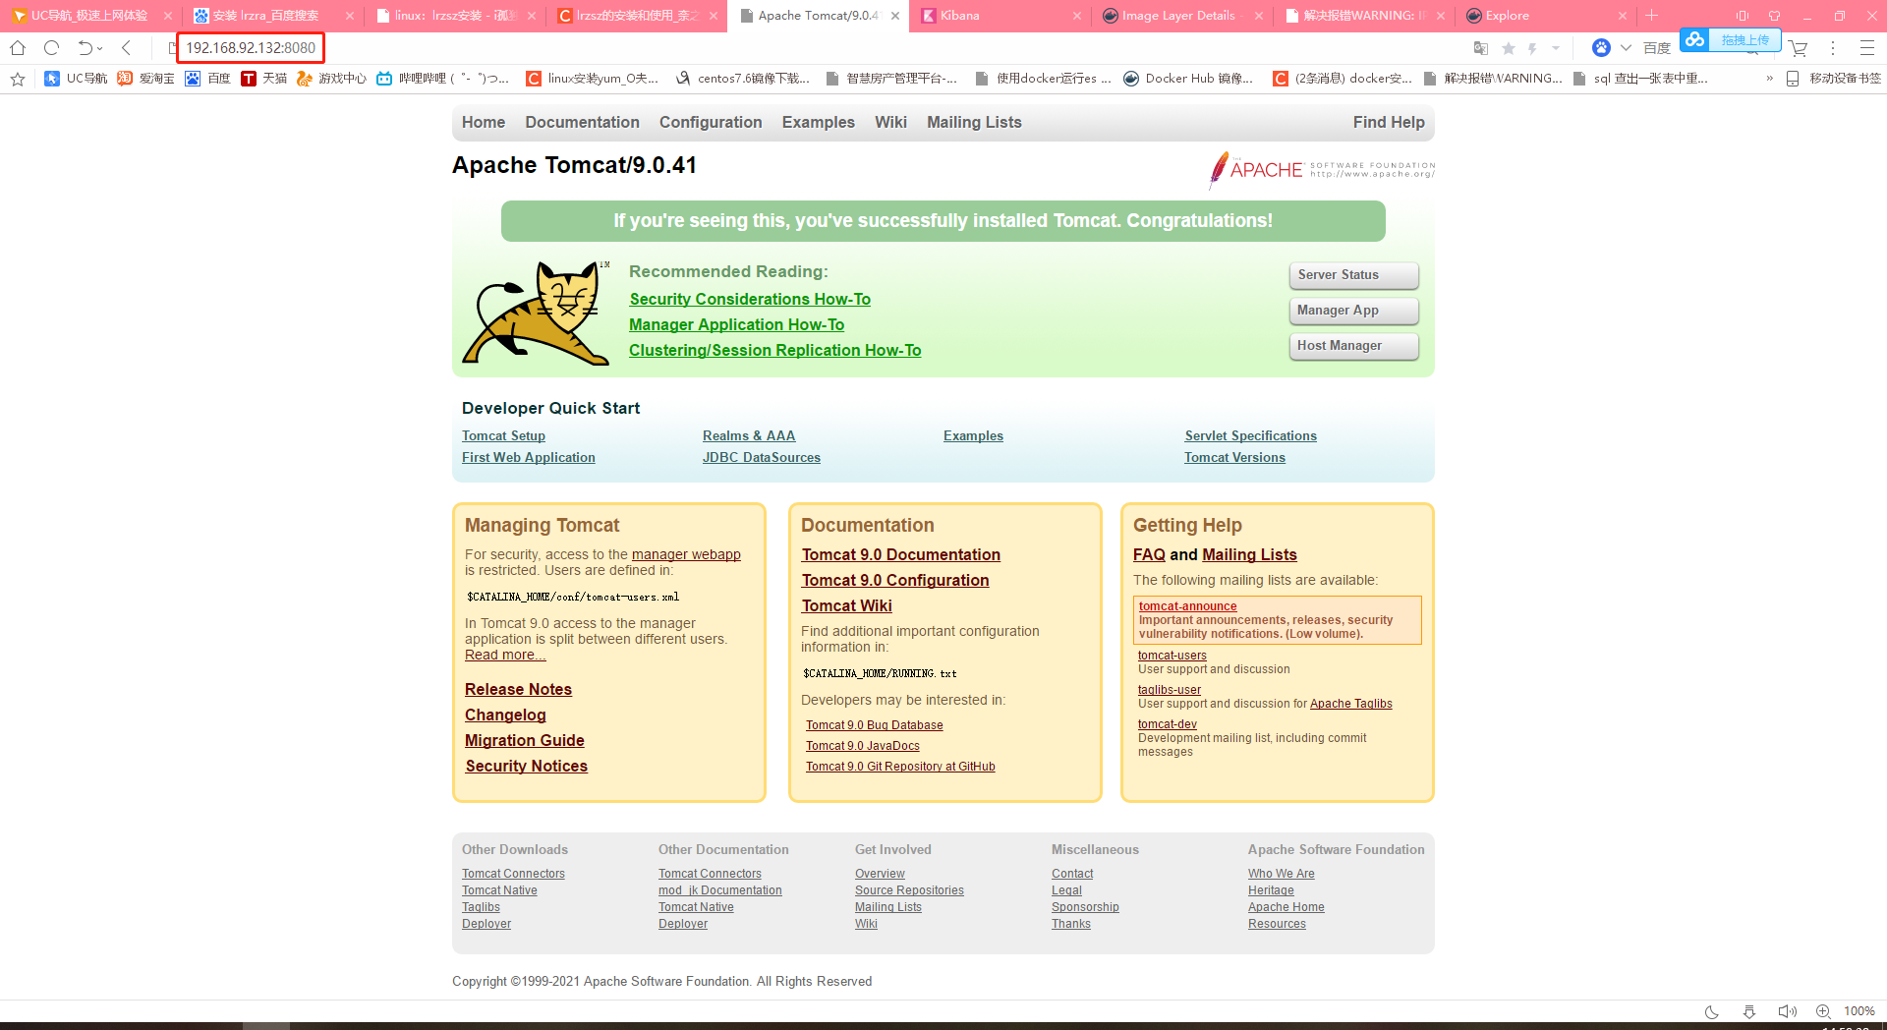Click the download icon in status bar
This screenshot has width=1887, height=1030.
[1749, 1011]
